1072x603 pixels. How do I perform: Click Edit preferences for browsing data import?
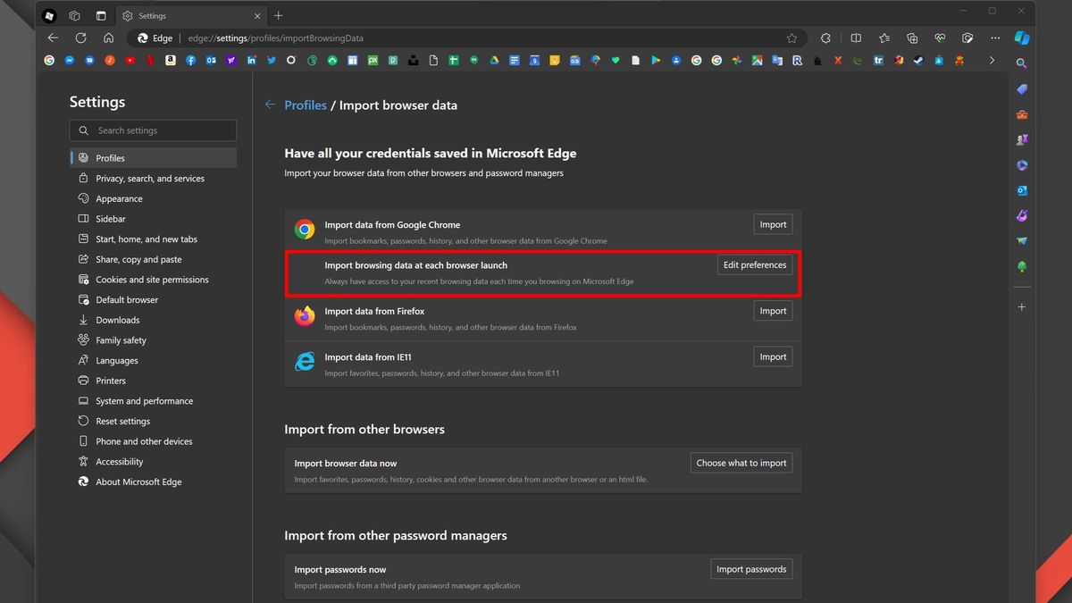[754, 264]
